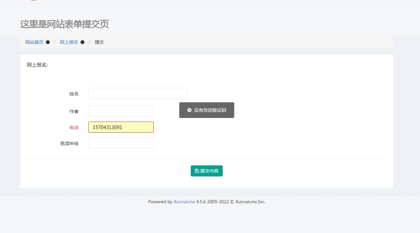Submit form with 提交内容 button
This screenshot has height=233, width=420.
tap(207, 171)
